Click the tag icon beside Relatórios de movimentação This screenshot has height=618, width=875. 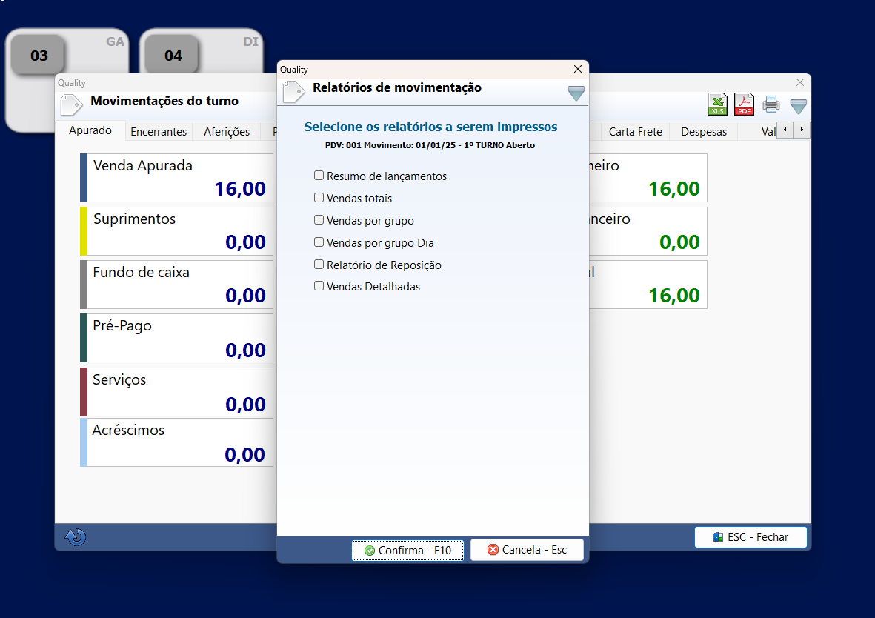tap(293, 92)
